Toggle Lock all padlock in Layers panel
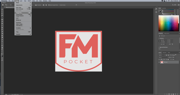180x95 pixels. 168,60
